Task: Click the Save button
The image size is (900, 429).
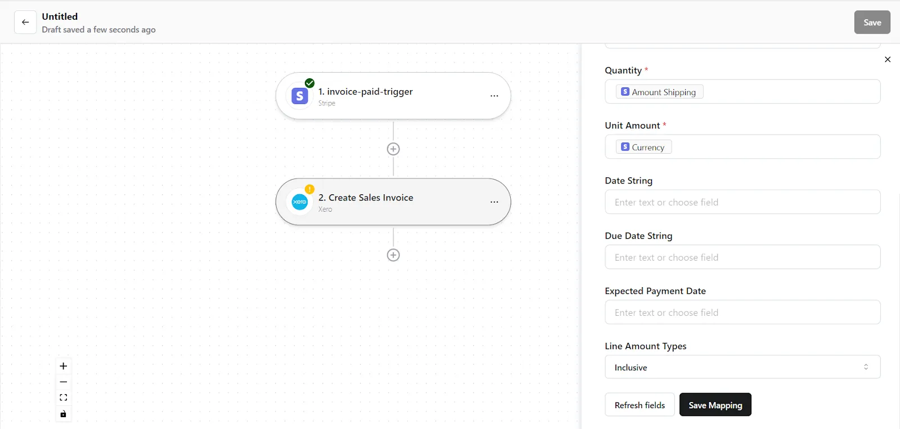Action: point(872,23)
